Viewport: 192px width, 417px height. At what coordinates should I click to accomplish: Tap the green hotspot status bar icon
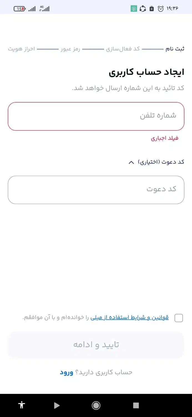tap(133, 9)
